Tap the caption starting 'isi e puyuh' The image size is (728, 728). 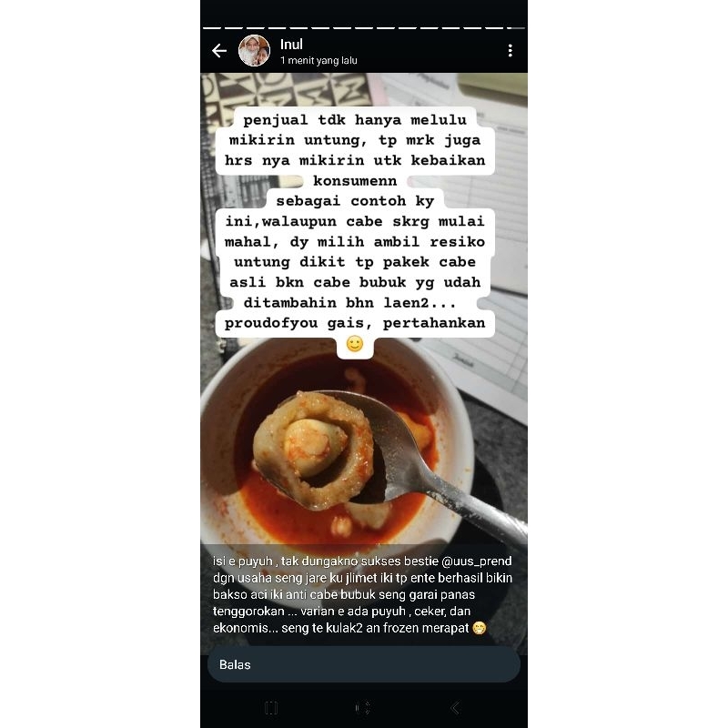362,594
